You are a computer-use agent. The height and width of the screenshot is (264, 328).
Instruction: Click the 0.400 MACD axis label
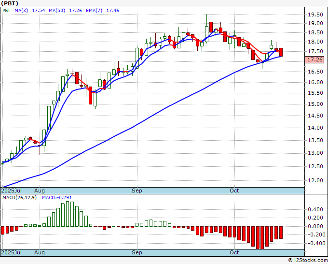click(x=315, y=209)
